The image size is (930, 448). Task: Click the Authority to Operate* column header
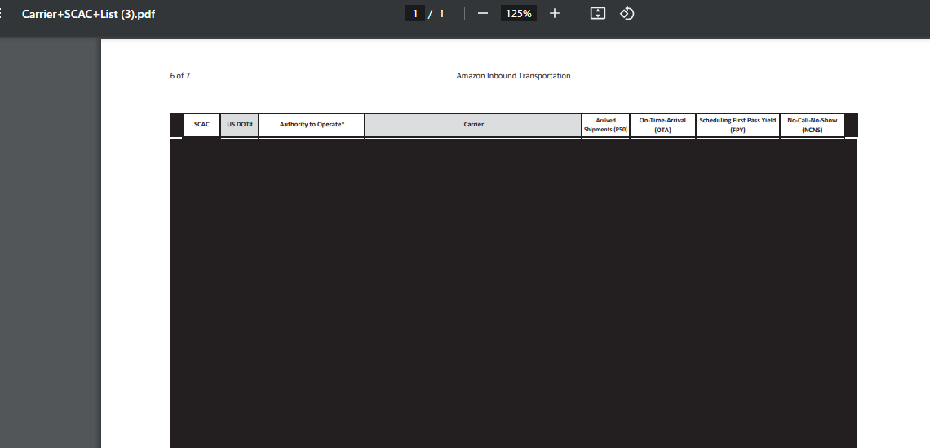point(312,125)
